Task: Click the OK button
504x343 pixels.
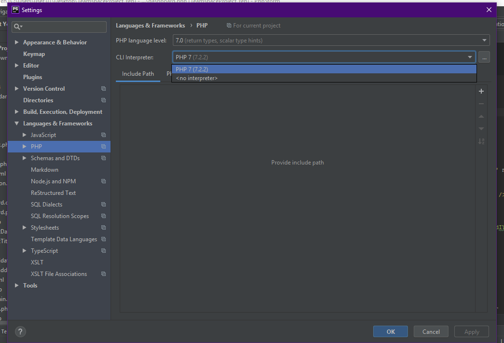Action: coord(391,332)
